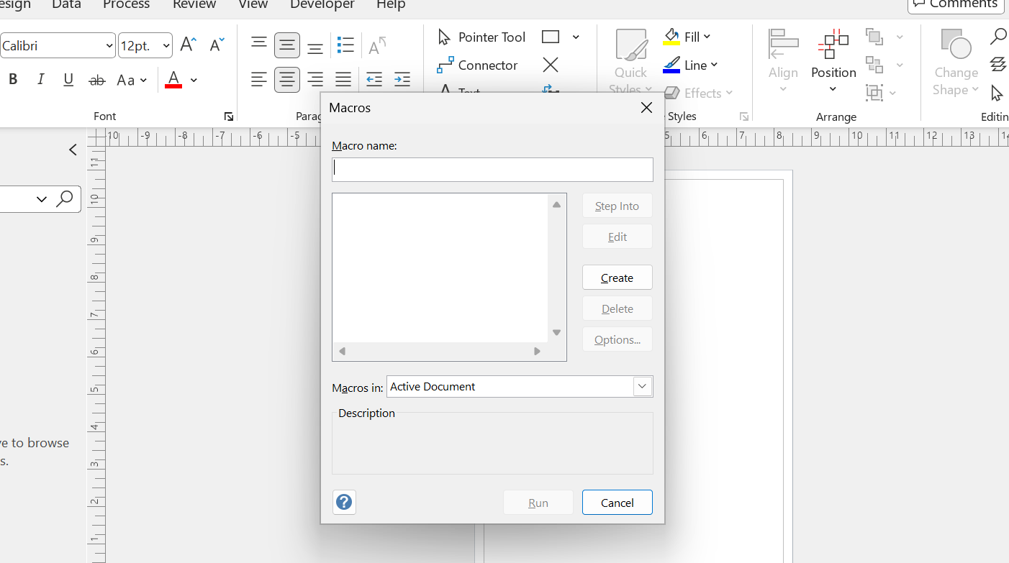Image resolution: width=1009 pixels, height=563 pixels.
Task: Expand the Macros in dropdown
Action: (643, 386)
